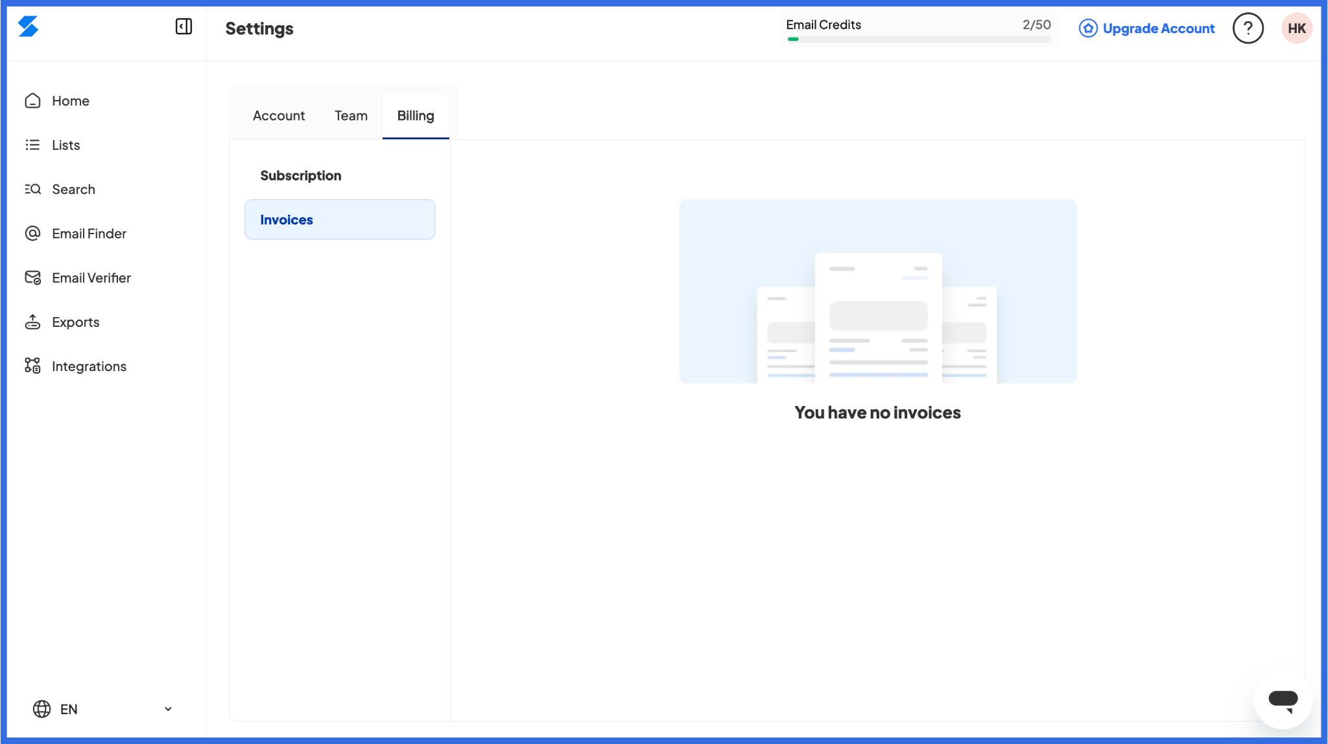Select the Billing tab
The width and height of the screenshot is (1328, 744).
click(416, 115)
